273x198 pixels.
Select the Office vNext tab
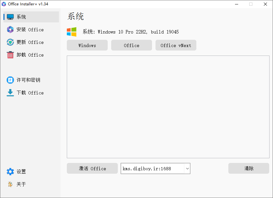pos(176,45)
